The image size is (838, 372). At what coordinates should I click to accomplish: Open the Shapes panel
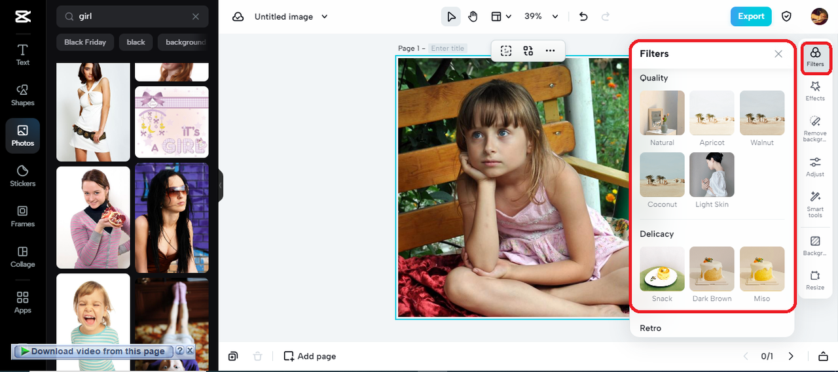(23, 95)
